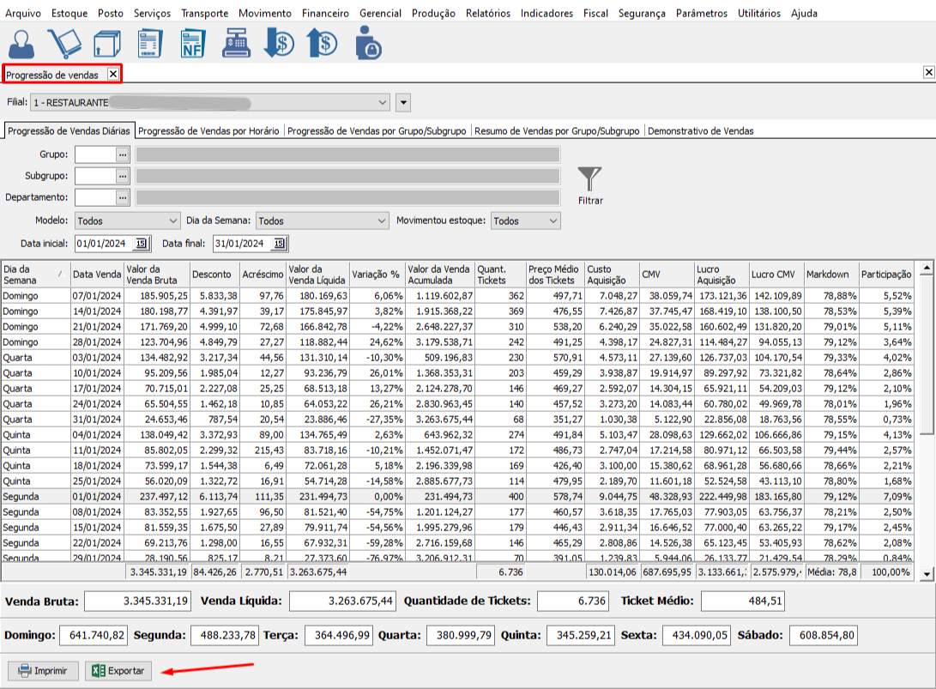
Task: Click the Grupo lookup ellipsis button
Action: point(123,154)
